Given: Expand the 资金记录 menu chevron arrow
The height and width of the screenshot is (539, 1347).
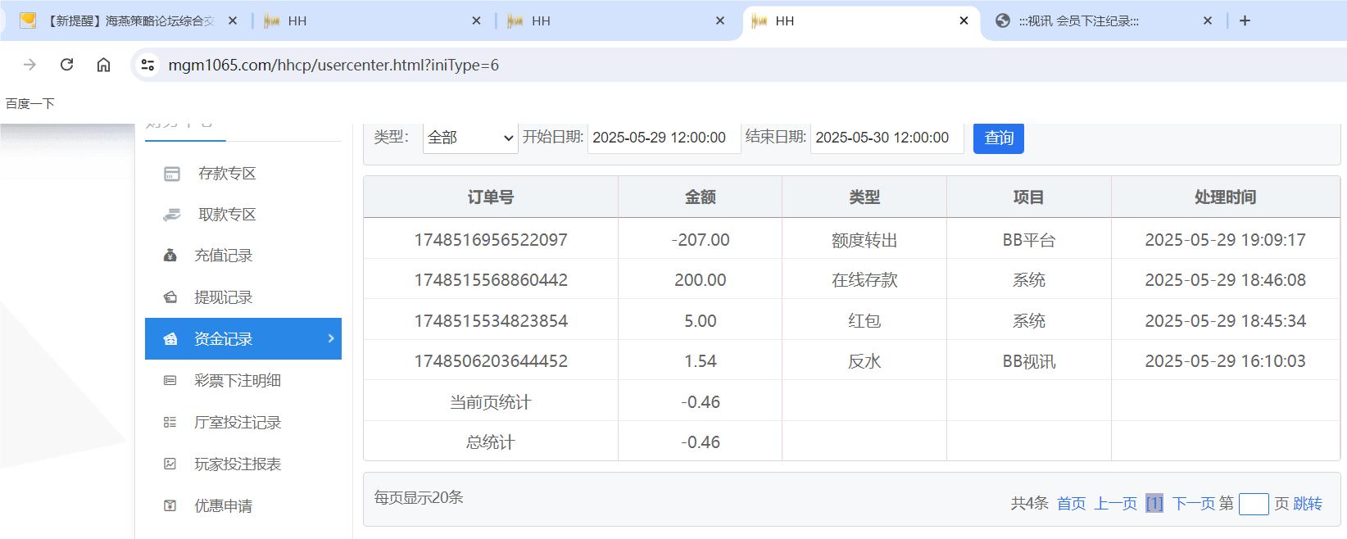Looking at the screenshot, I should 331,338.
